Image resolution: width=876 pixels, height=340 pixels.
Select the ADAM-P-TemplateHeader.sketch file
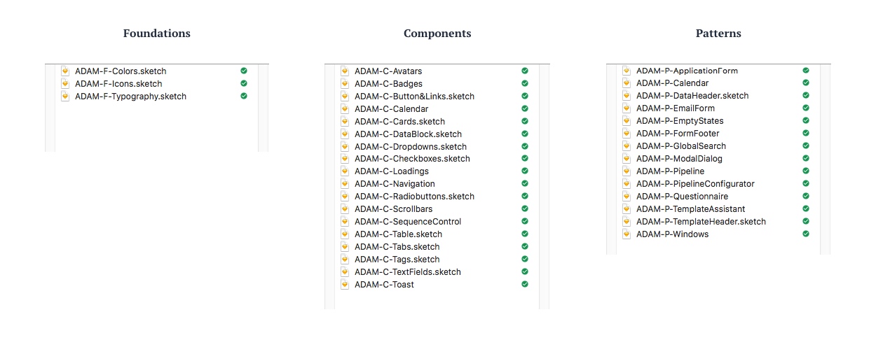[701, 222]
